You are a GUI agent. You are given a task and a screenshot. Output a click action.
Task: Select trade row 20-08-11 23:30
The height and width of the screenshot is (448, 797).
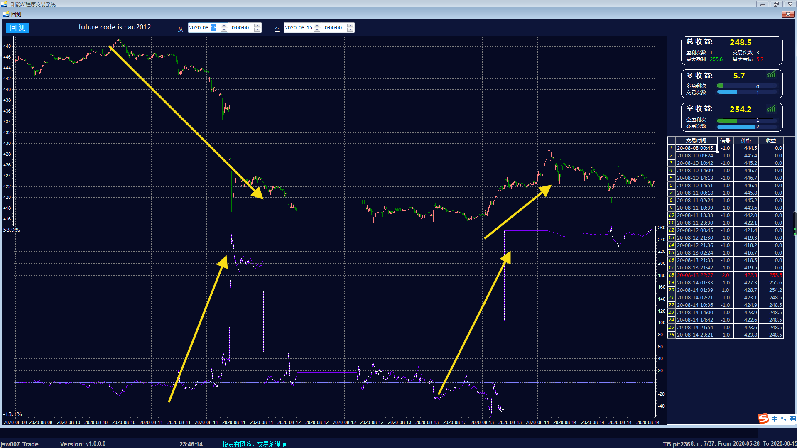[x=725, y=223]
